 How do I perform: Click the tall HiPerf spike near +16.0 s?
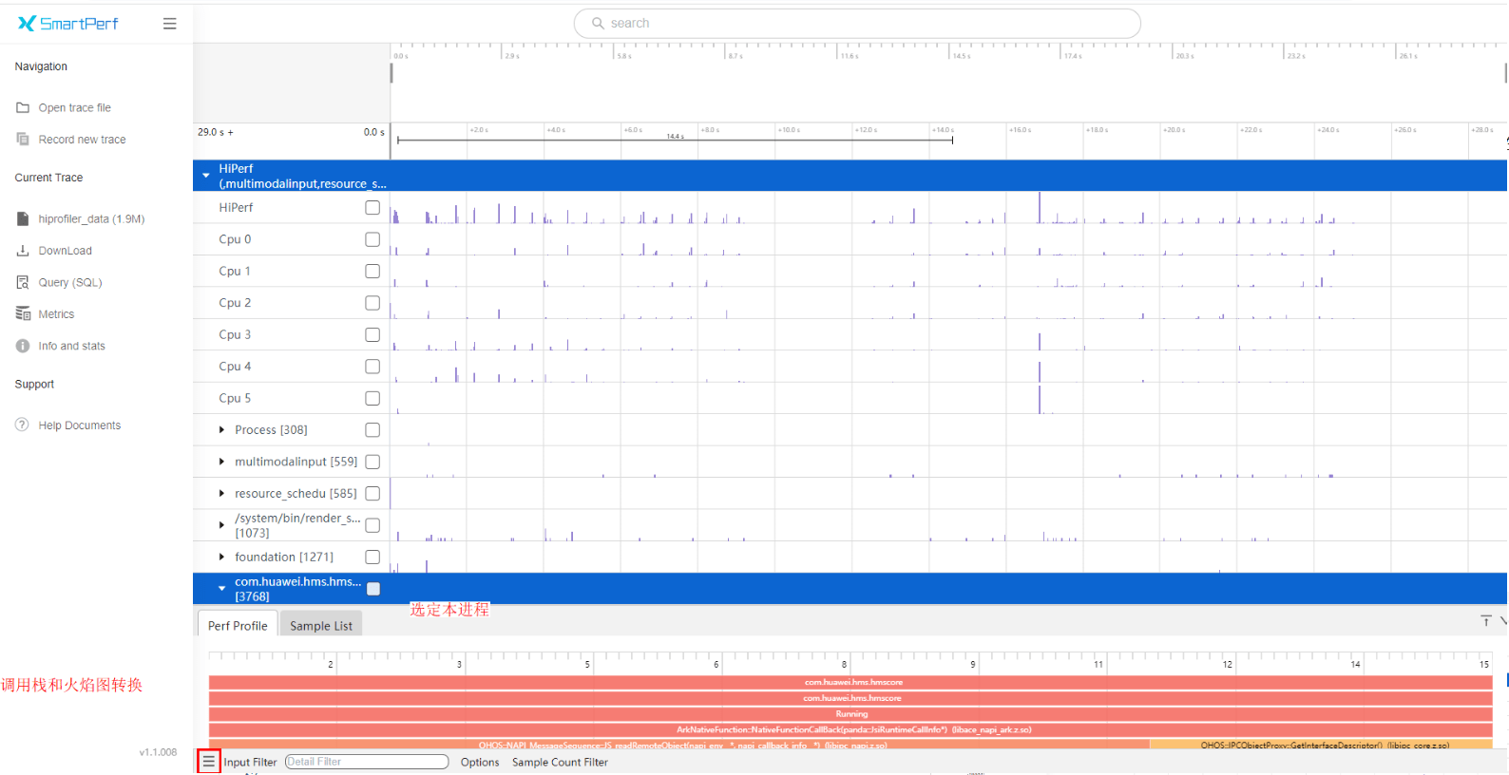pos(1040,207)
